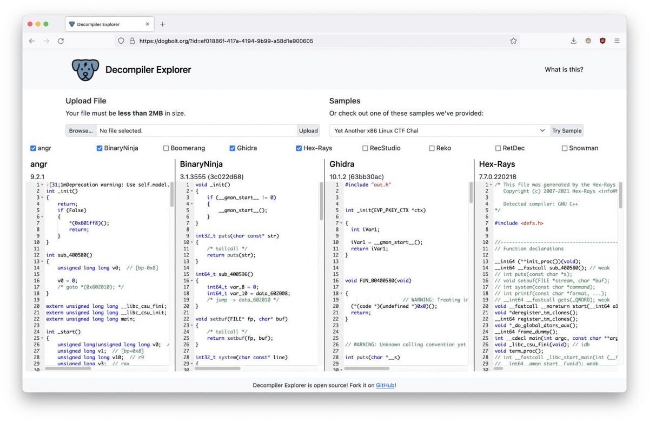The image size is (649, 422).
Task: Open the GitHub link in footer
Action: pos(385,386)
